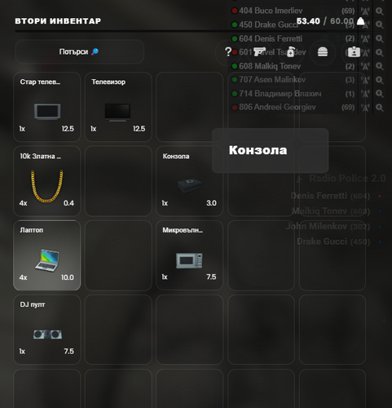Click Denis Ferretti (604) in radio list

tap(330, 196)
